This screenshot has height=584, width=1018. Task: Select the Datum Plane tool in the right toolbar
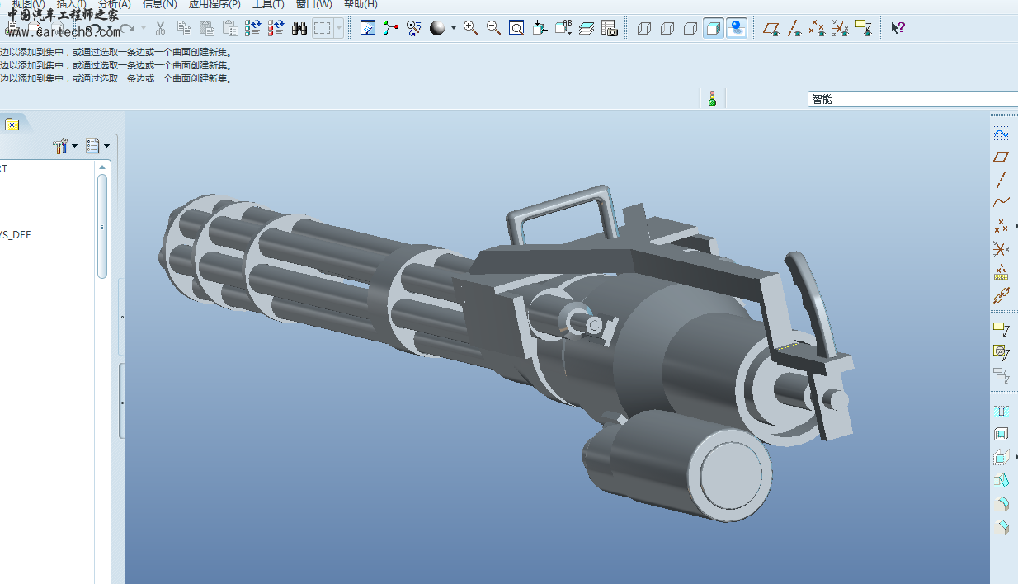click(x=1001, y=156)
